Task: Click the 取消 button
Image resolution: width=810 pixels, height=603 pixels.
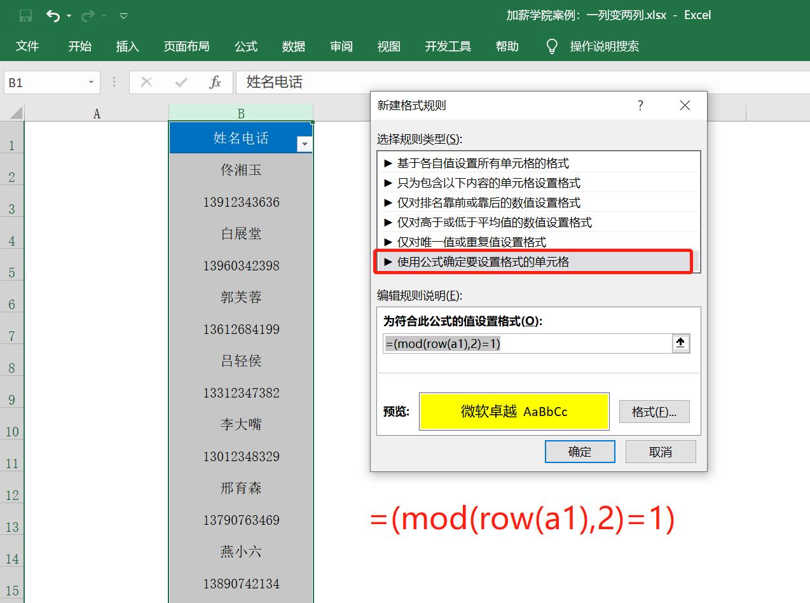Action: tap(660, 451)
